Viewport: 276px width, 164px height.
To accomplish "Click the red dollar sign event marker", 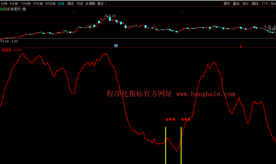I will pyautogui.click(x=240, y=46).
